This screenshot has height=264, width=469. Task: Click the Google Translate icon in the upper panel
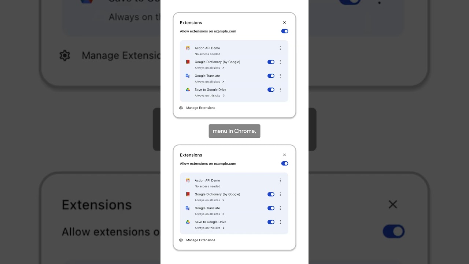pos(188,76)
